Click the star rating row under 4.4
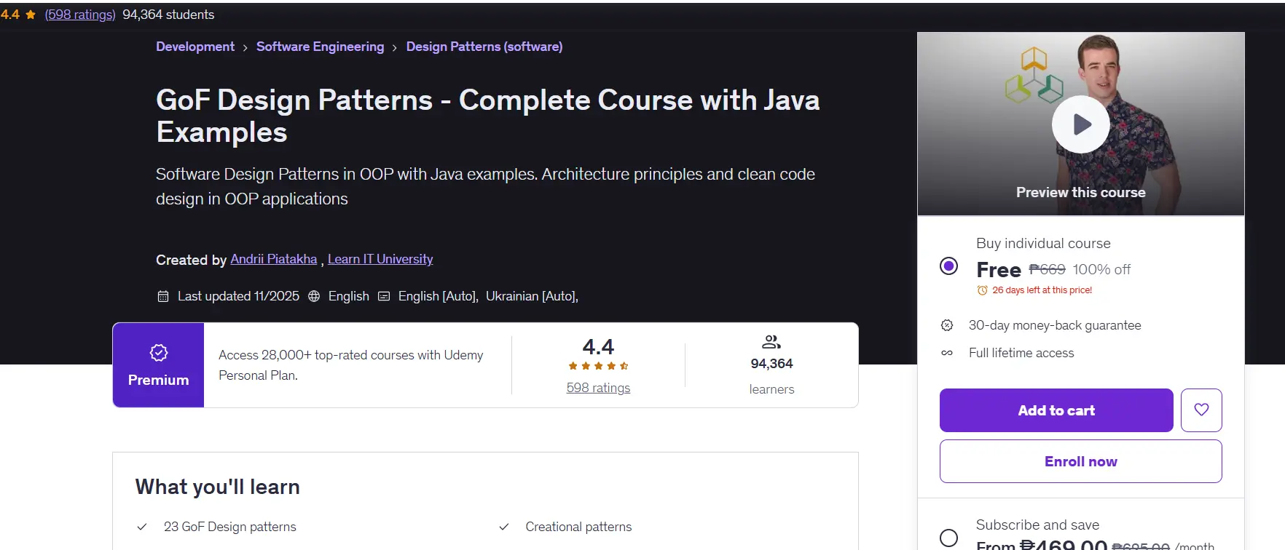This screenshot has height=550, width=1285. tap(599, 366)
